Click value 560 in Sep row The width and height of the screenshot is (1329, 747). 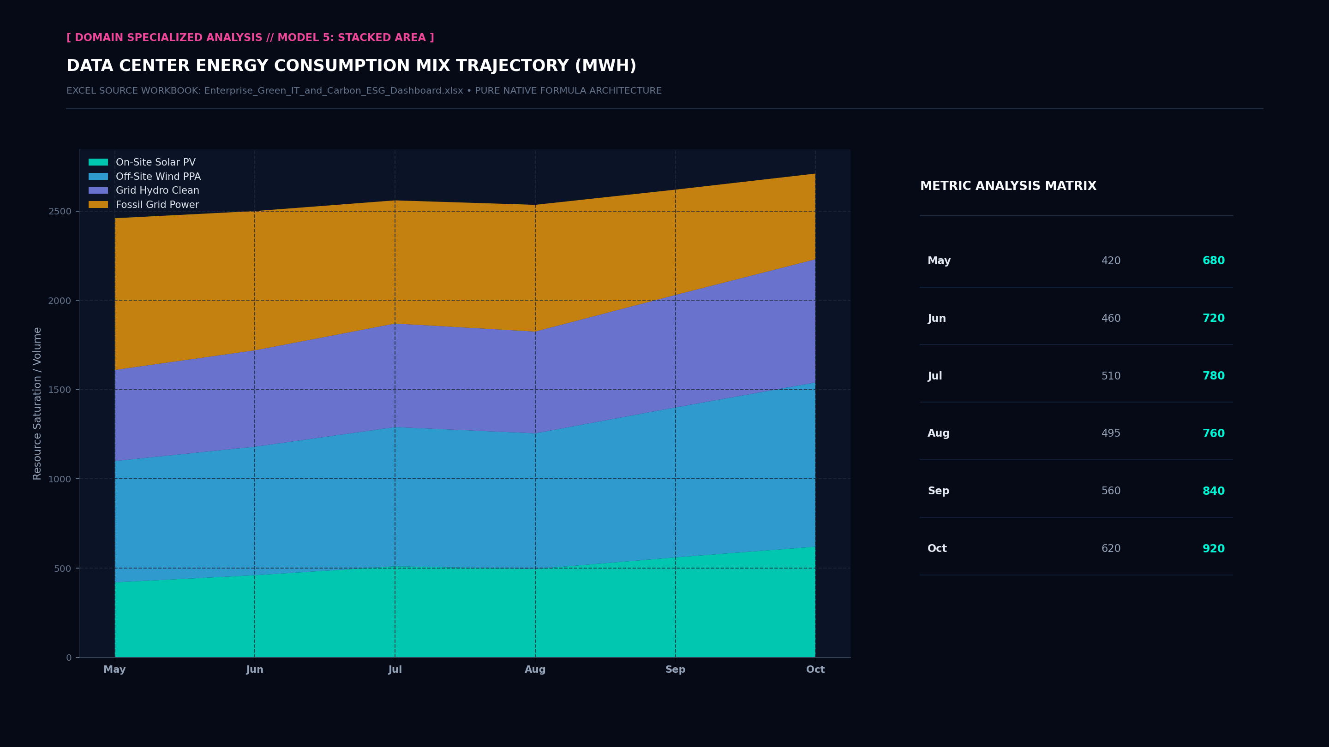(1111, 491)
